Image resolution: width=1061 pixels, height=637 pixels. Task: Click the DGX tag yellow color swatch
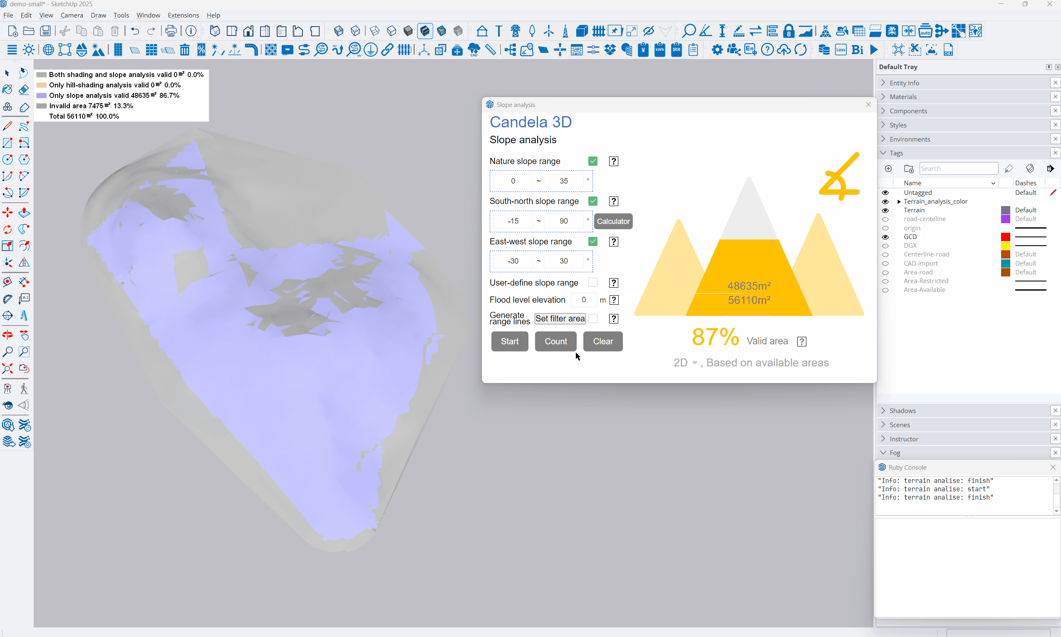click(1005, 246)
